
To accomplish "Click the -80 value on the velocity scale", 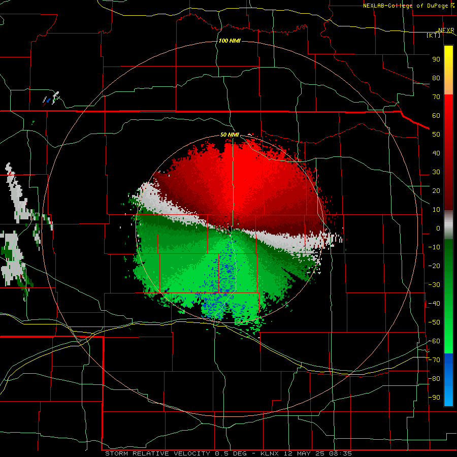I will tap(434, 379).
